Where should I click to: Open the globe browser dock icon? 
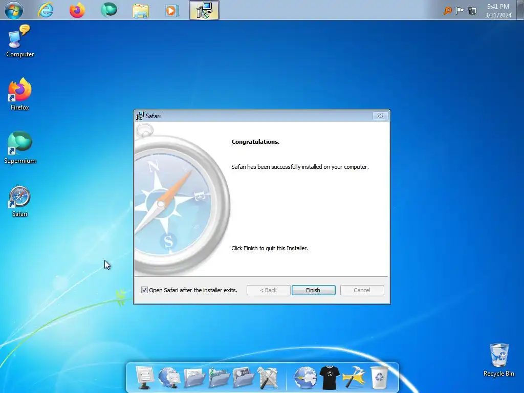(x=305, y=378)
